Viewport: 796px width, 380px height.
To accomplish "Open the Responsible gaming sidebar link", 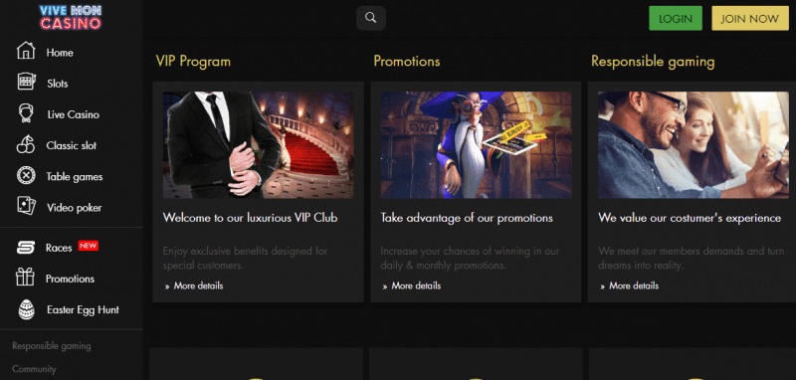I will 52,346.
